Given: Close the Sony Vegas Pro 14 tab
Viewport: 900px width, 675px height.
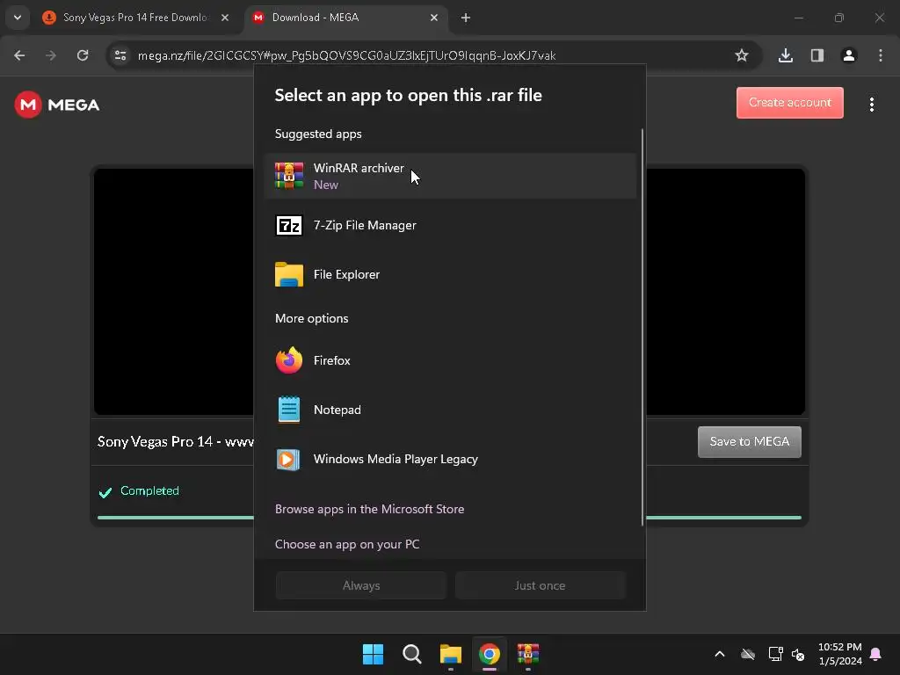Looking at the screenshot, I should pyautogui.click(x=225, y=18).
